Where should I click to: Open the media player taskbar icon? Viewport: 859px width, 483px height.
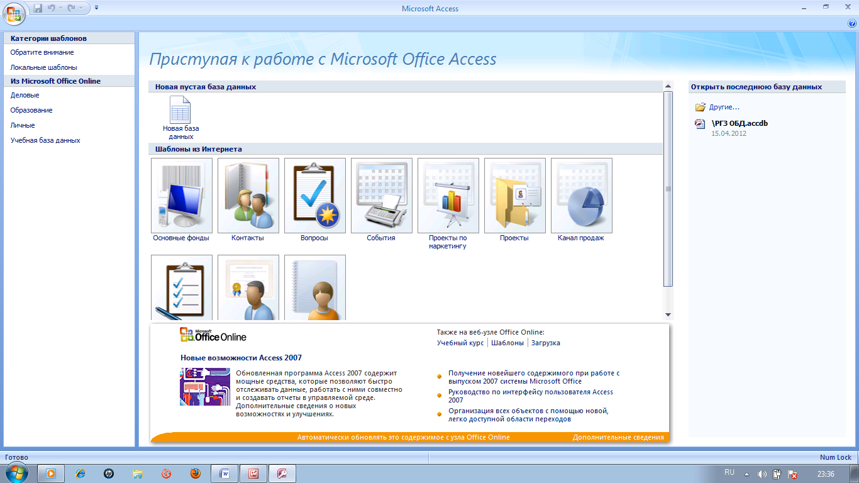(x=51, y=474)
